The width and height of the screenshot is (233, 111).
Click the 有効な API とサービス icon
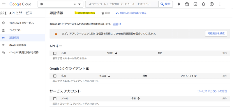[x=3, y=23]
